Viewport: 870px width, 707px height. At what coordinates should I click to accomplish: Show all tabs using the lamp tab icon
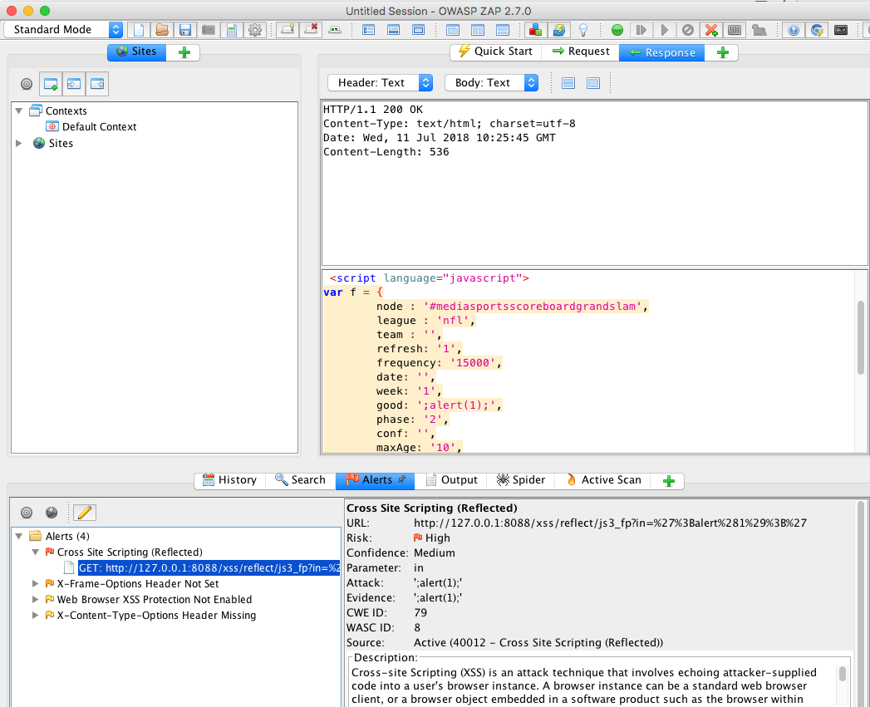[x=288, y=29]
